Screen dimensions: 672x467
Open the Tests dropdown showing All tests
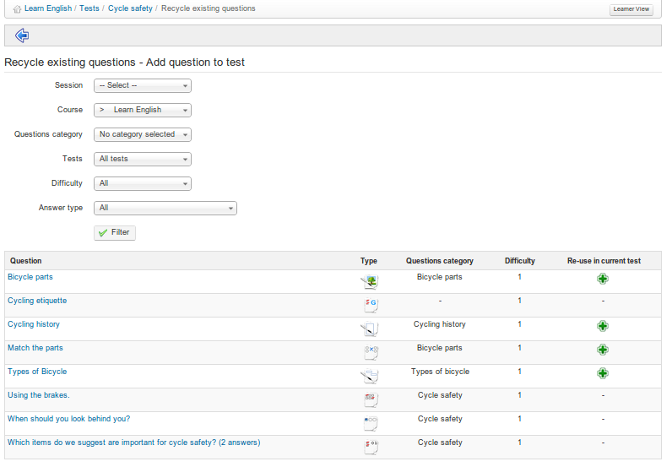click(x=143, y=160)
